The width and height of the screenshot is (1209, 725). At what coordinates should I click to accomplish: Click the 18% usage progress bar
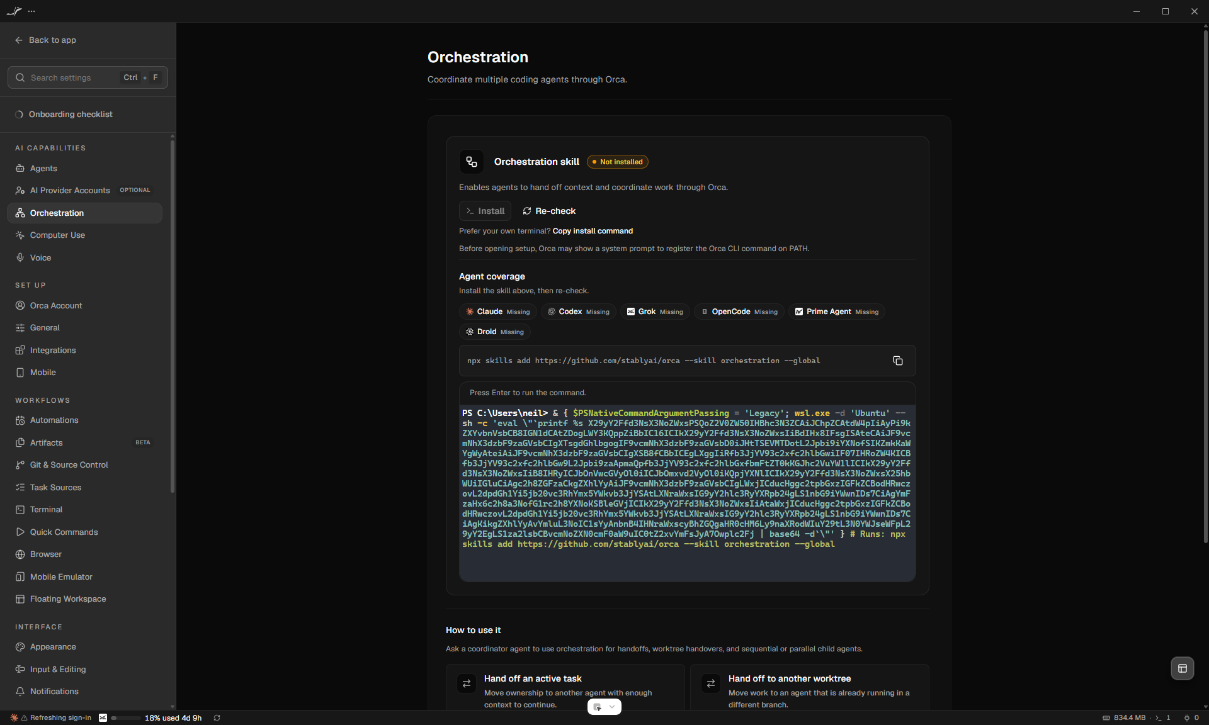pyautogui.click(x=125, y=718)
